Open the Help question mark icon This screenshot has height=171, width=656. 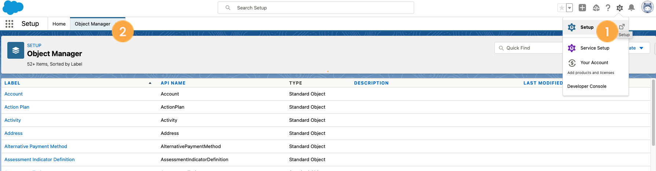pyautogui.click(x=608, y=8)
